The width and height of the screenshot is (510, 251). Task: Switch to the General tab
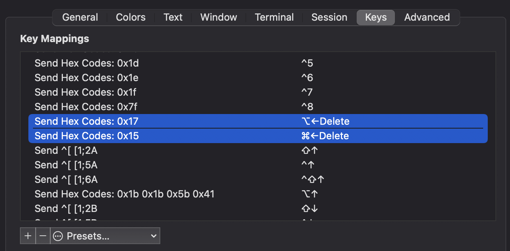point(80,17)
